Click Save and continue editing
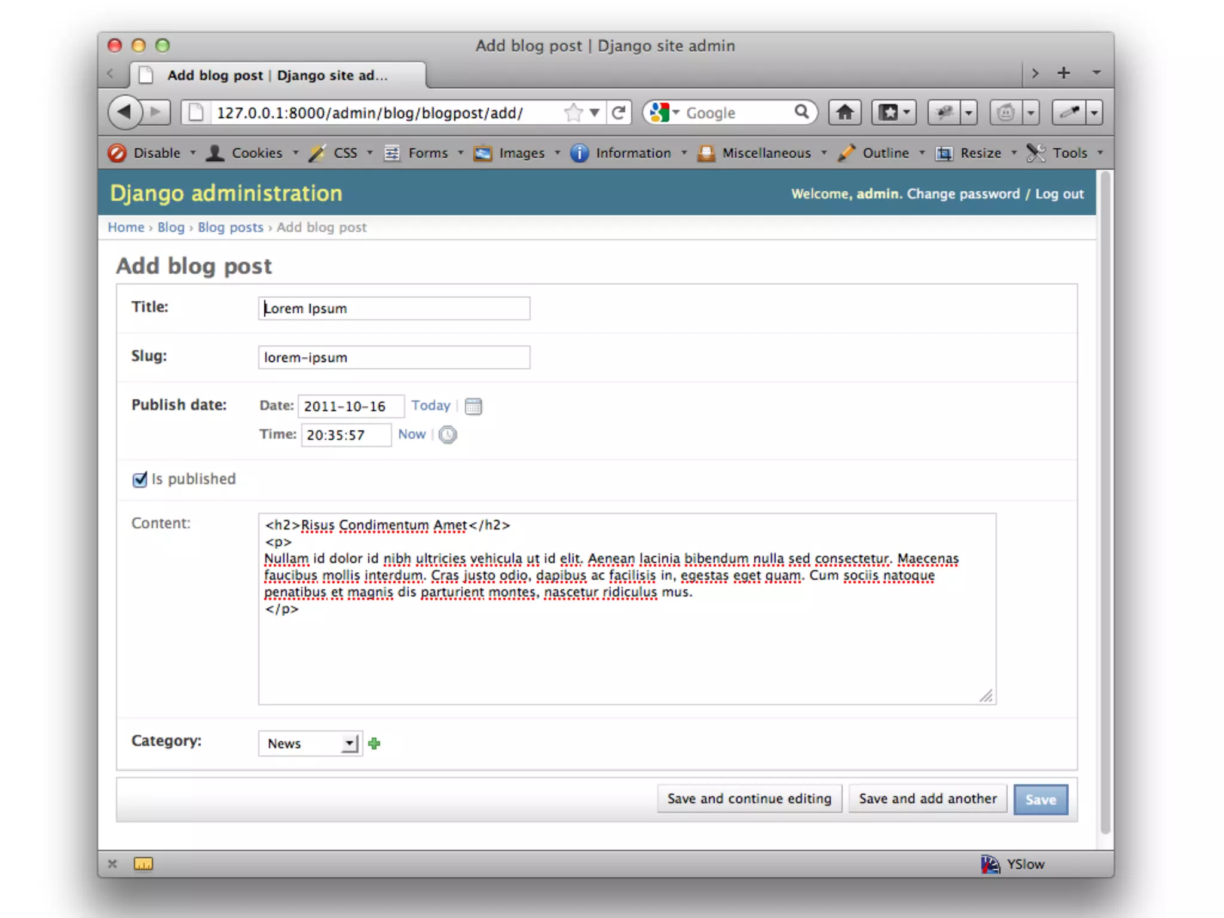1224x918 pixels. point(749,798)
